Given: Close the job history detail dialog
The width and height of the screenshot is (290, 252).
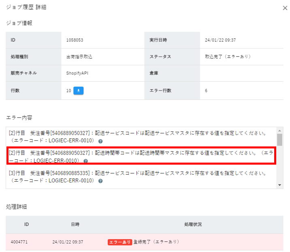Looking at the screenshot, I should (285, 8).
